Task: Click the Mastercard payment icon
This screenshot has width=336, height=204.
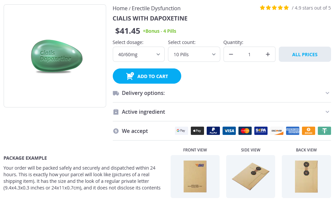Action: point(245,131)
